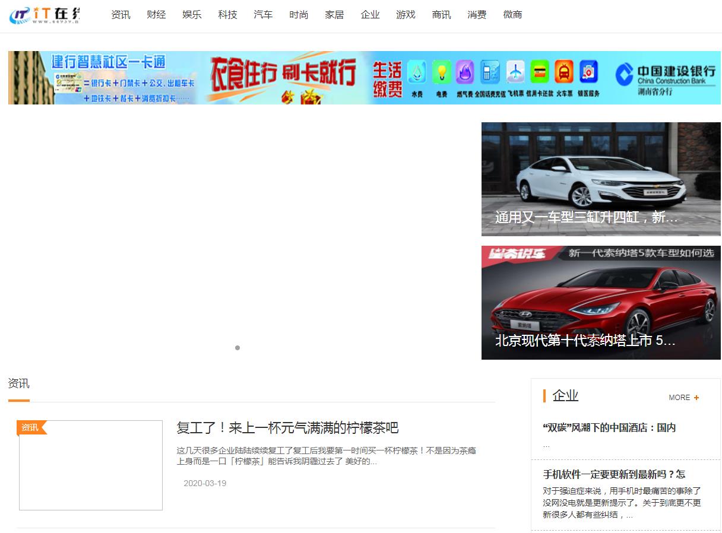Click the summary starting 对于强迫症来说
This screenshot has height=533, width=722.
click(x=622, y=503)
